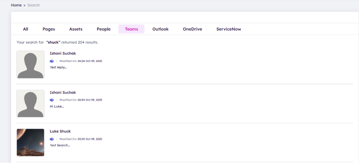This screenshot has width=359, height=163.
Task: Click the Teams icon in Luke Shuck result
Action: (52, 139)
